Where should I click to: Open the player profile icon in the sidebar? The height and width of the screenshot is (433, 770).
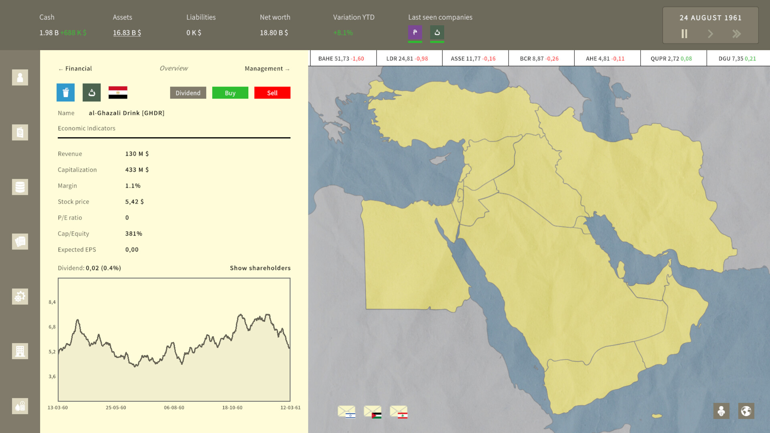pos(20,77)
